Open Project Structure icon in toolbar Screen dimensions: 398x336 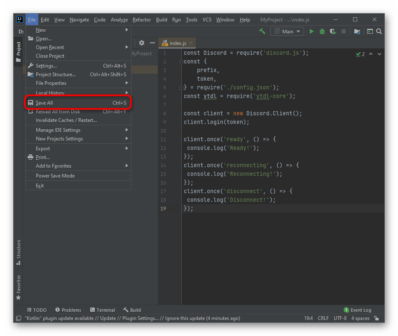point(357,31)
